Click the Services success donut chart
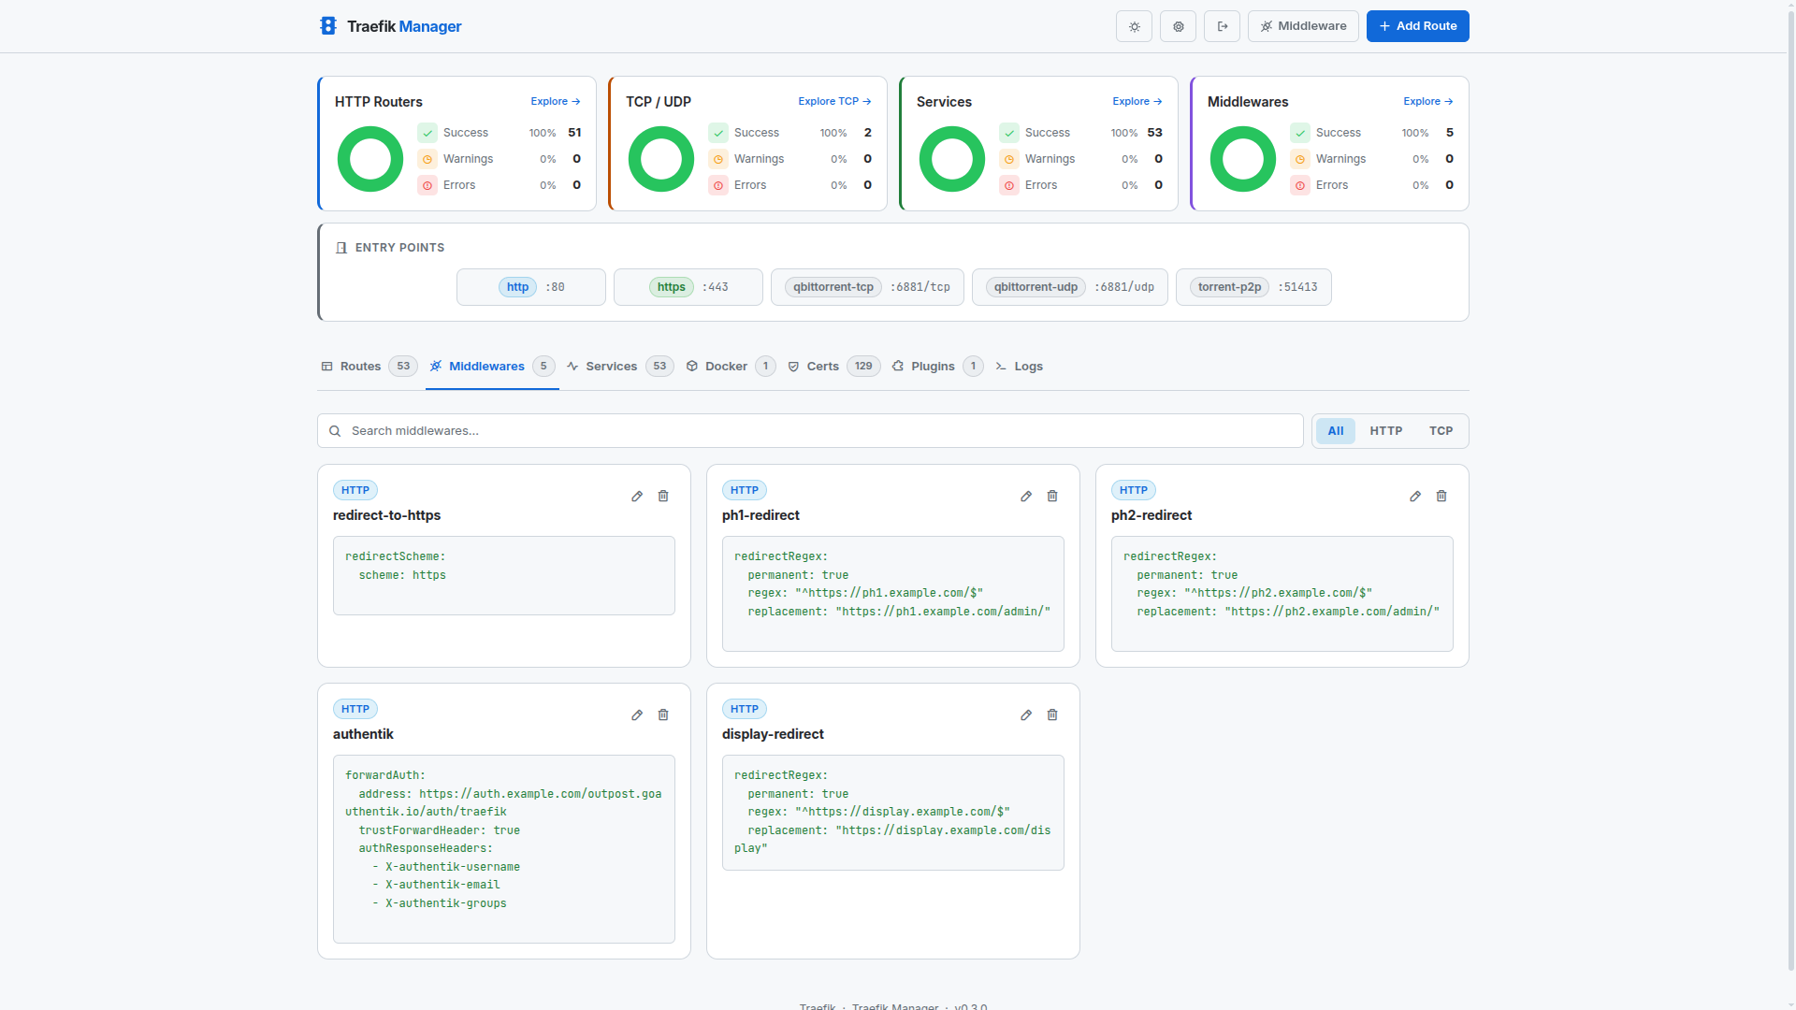Viewport: 1796px width, 1010px height. point(951,158)
